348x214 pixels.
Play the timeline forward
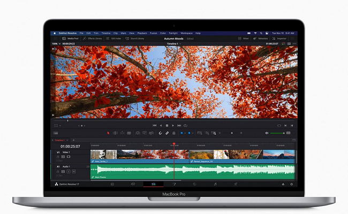coord(173,126)
